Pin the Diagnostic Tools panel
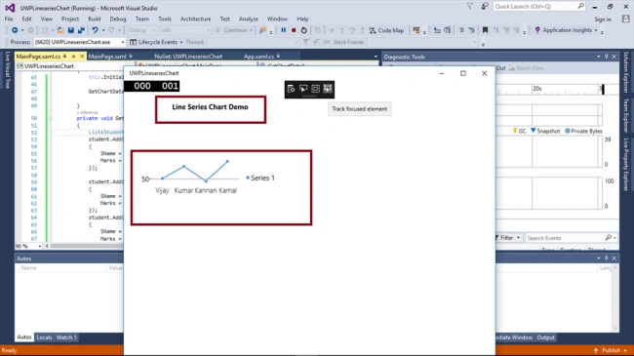634x356 pixels. (x=606, y=57)
